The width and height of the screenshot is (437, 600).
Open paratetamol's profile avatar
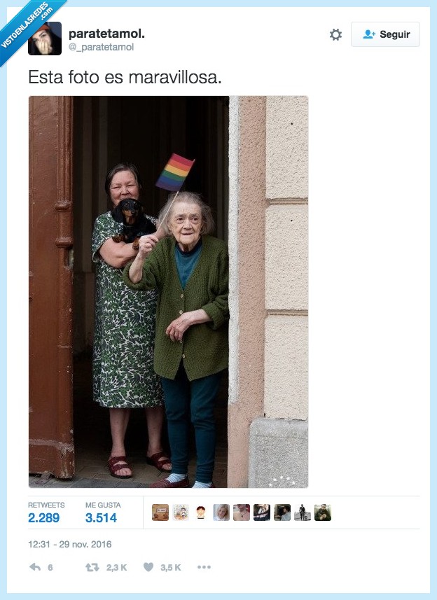pos(45,39)
